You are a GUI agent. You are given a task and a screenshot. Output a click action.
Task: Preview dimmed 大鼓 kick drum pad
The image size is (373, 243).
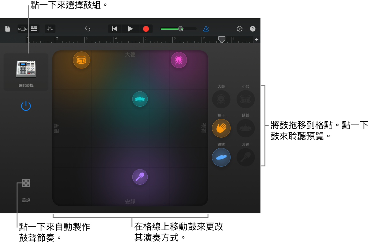[x=221, y=99]
